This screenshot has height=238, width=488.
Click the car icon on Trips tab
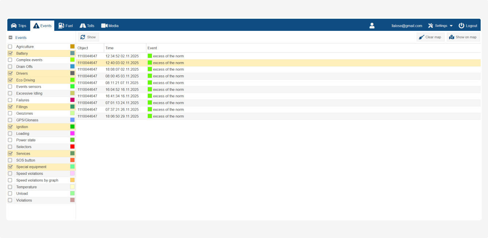click(14, 26)
